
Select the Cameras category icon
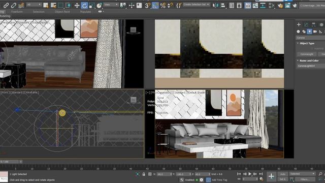[x=315, y=32]
